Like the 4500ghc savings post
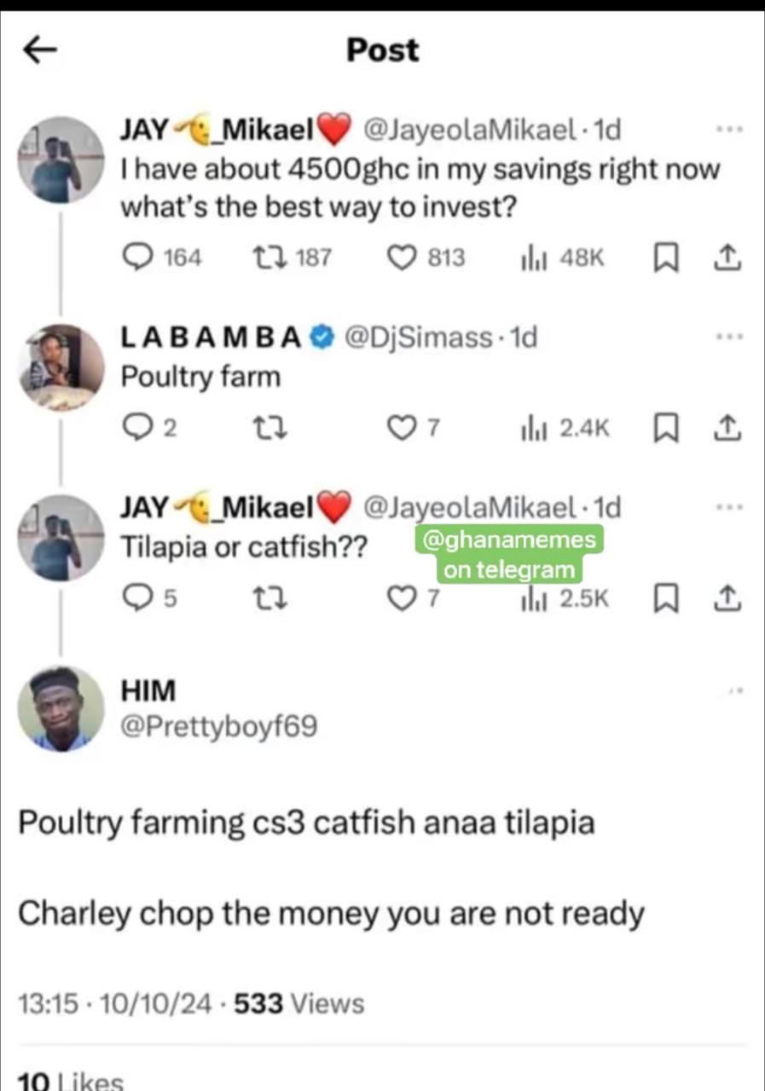This screenshot has height=1091, width=765. click(401, 257)
